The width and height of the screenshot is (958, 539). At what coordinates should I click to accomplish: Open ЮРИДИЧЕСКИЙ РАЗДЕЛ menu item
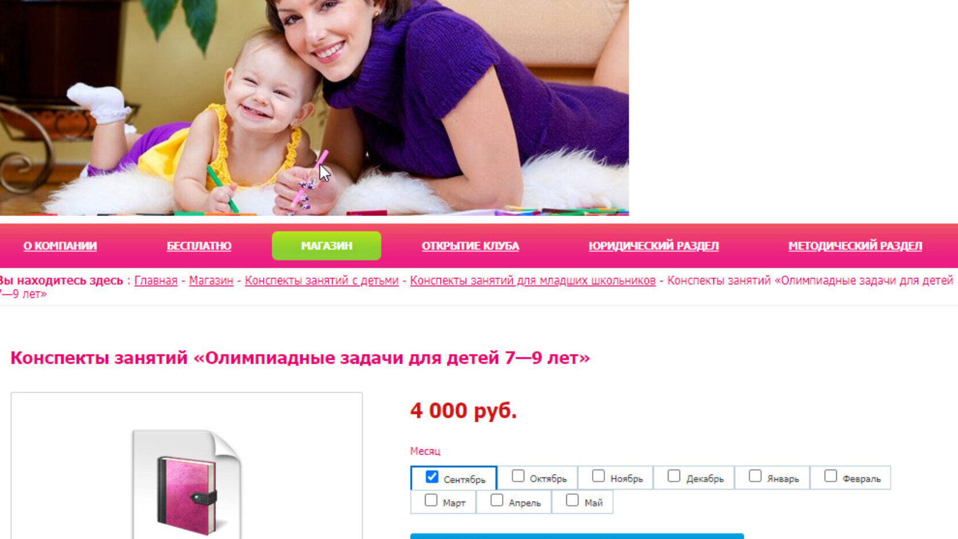click(654, 246)
